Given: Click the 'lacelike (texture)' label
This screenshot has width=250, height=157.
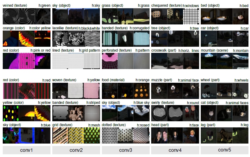Looking at the screenshot, I should click(x=65, y=28).
